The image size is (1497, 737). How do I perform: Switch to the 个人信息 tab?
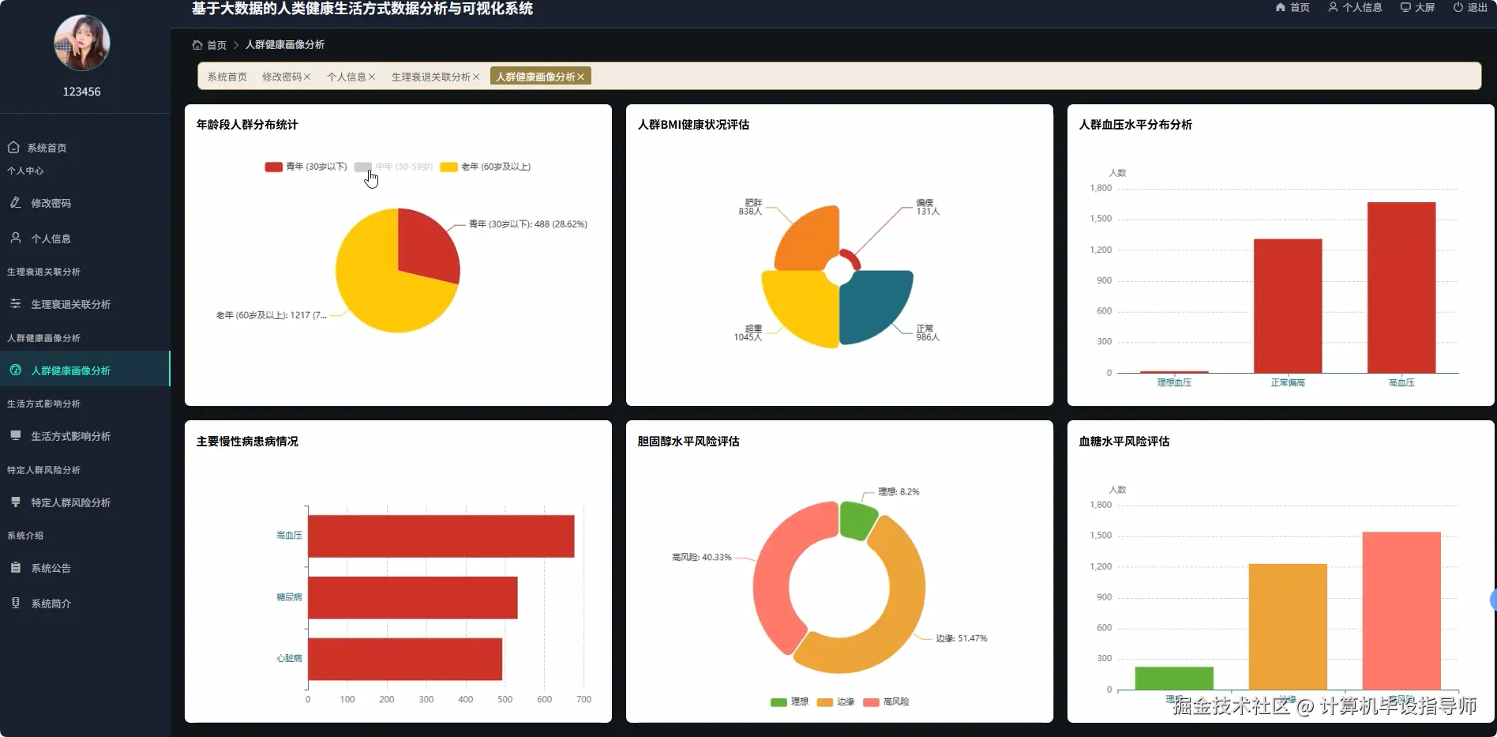[347, 77]
